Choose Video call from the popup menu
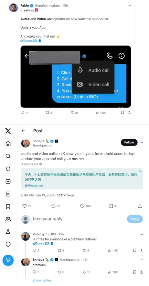Viewport: 149px width, 286px height. click(93, 84)
